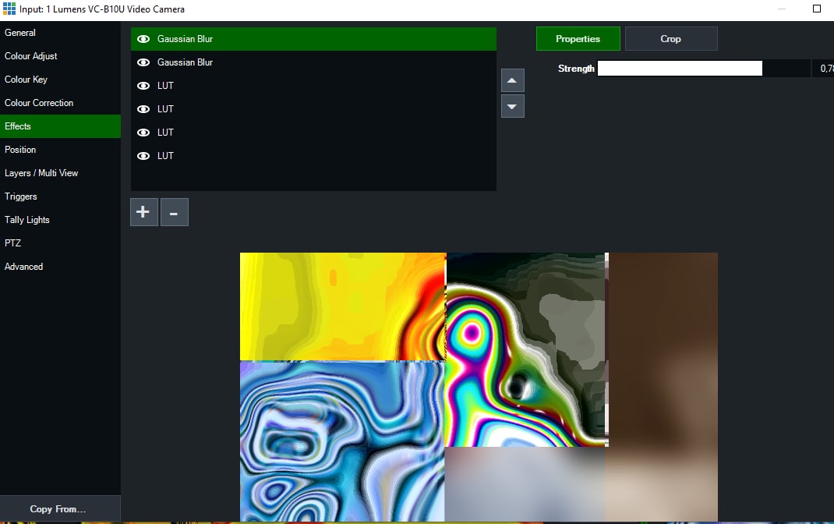Adjust the Strength slider bar

(x=703, y=69)
